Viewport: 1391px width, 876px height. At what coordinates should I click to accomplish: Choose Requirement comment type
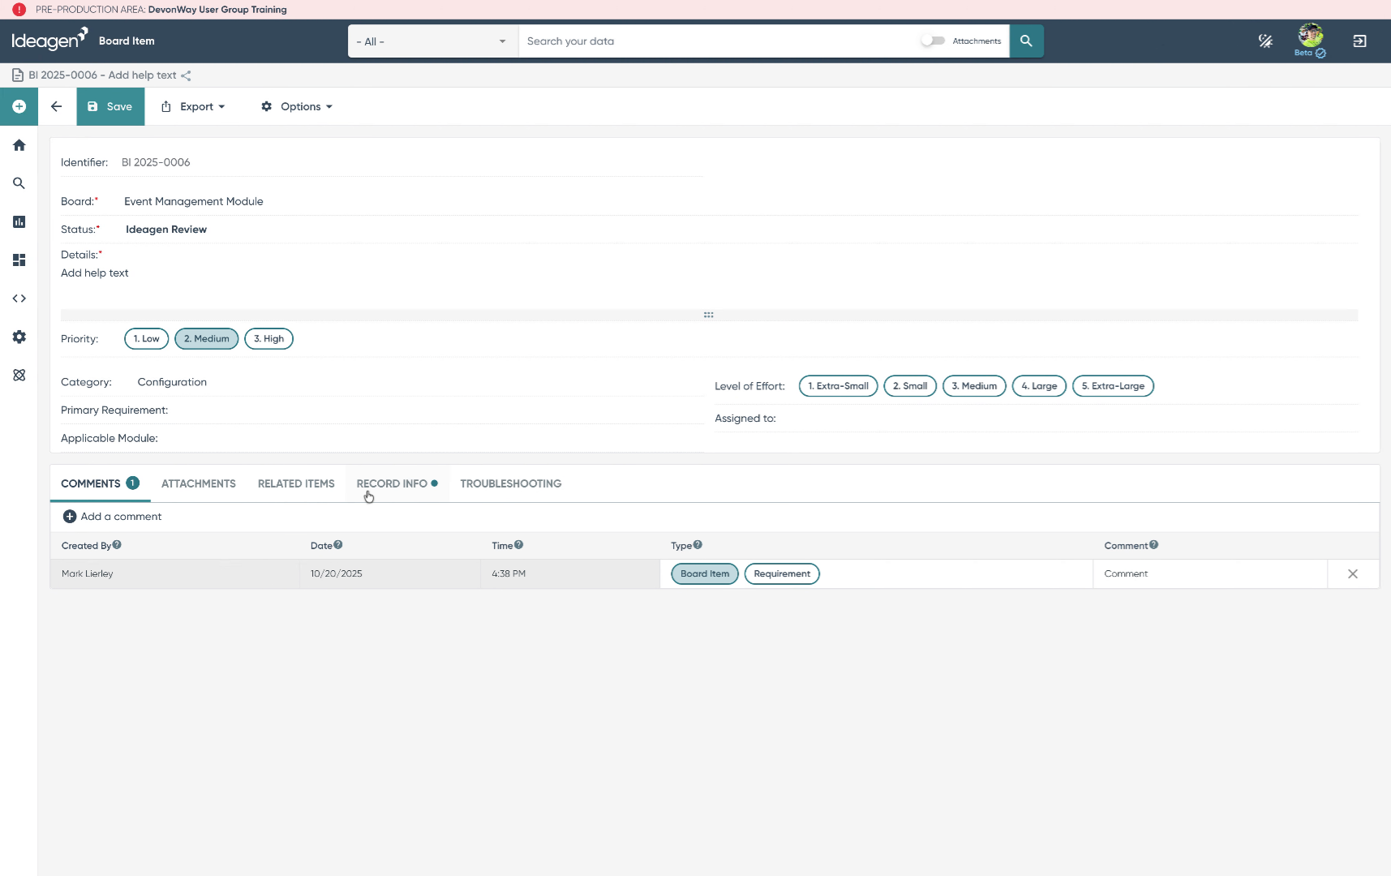tap(782, 574)
